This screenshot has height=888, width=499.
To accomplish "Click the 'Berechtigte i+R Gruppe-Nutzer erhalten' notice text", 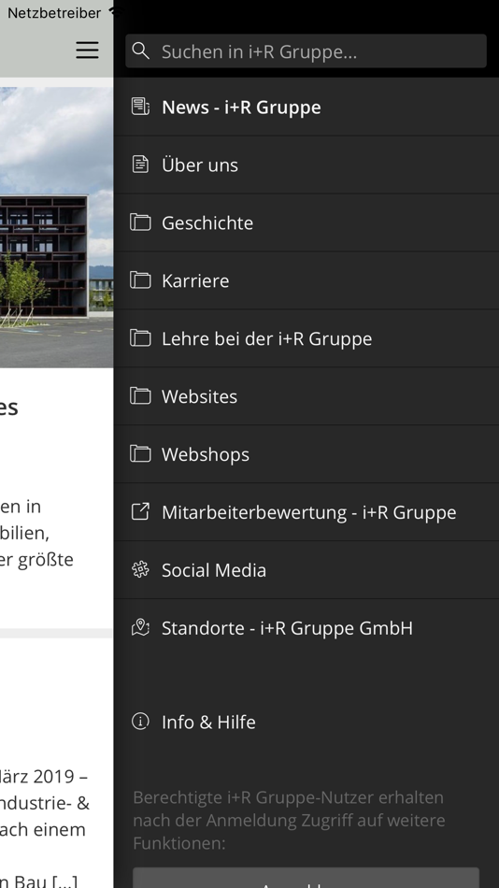I will [289, 820].
